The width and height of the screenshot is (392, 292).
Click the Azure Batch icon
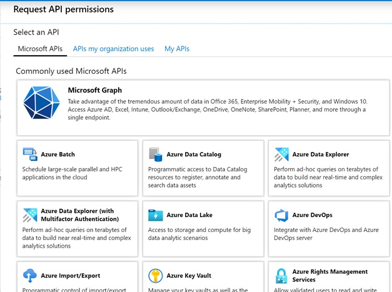pos(30,154)
